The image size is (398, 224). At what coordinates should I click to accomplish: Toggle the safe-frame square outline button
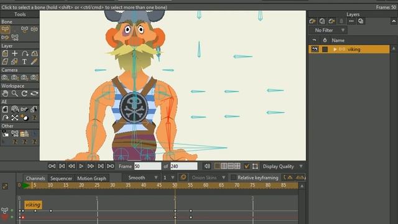point(255,166)
